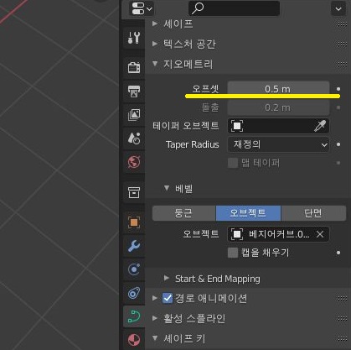Select the 둥근 bevel mode
This screenshot has height=350, width=351.
(184, 213)
